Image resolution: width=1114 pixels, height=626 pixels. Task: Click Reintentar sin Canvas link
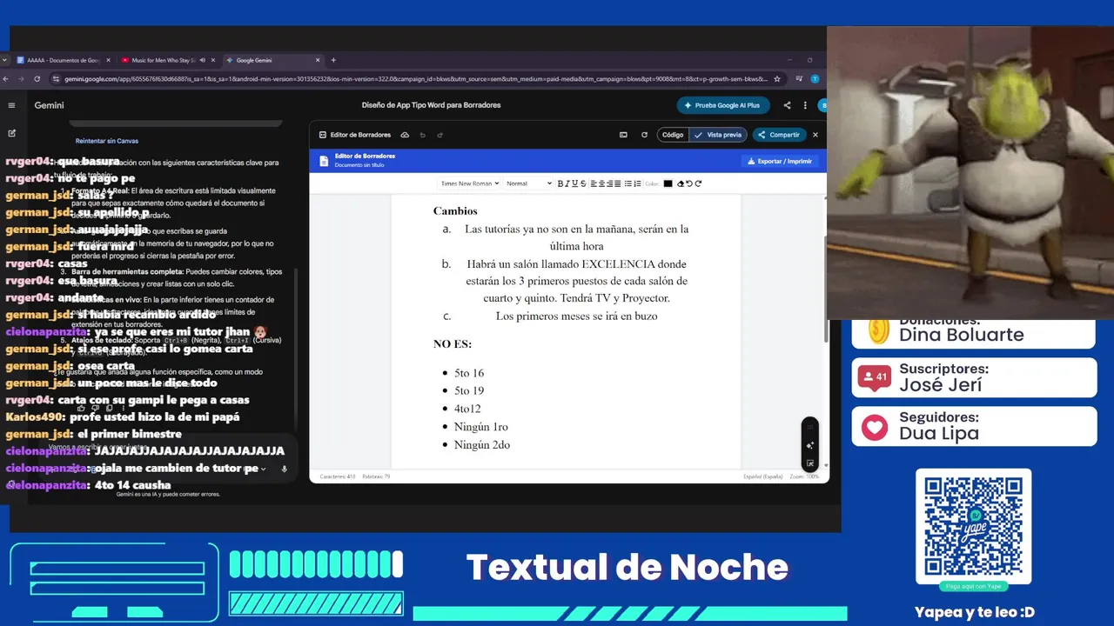point(107,141)
